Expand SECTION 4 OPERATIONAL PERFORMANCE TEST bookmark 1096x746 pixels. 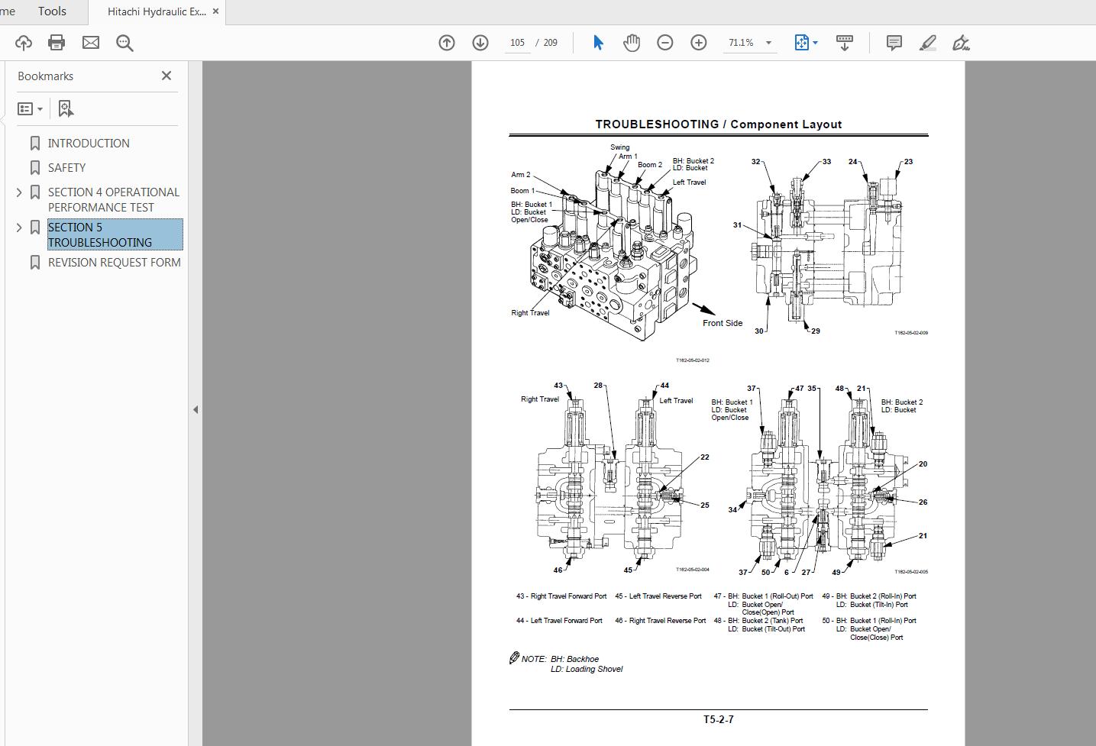[x=18, y=192]
